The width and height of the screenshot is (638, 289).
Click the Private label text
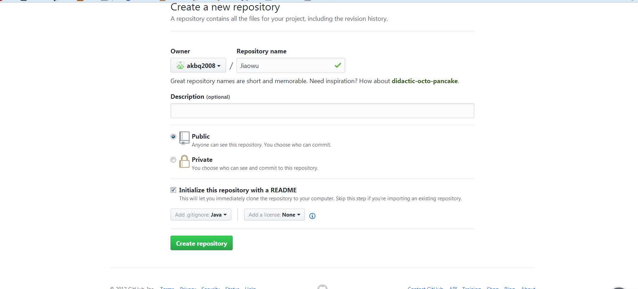pos(202,160)
